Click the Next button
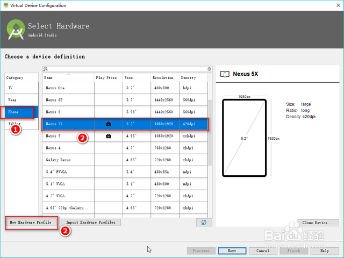The height and width of the screenshot is (258, 344). [x=232, y=251]
